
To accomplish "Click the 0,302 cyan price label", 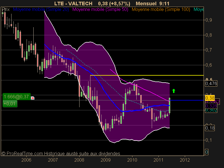I will point(211,110).
